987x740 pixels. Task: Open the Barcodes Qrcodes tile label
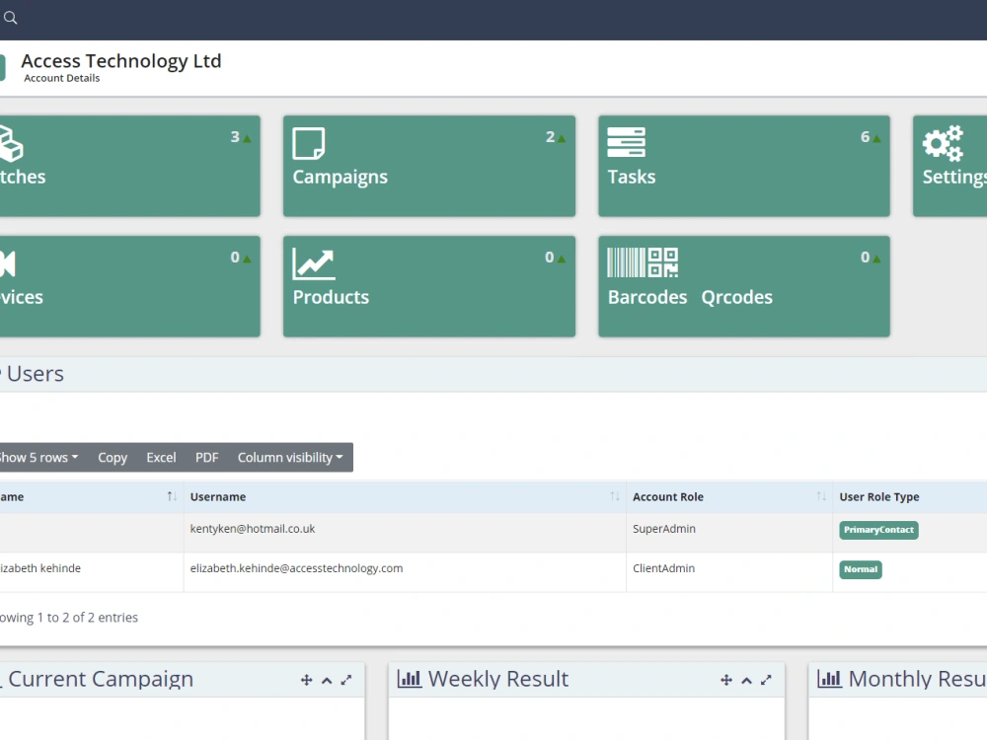pos(690,297)
